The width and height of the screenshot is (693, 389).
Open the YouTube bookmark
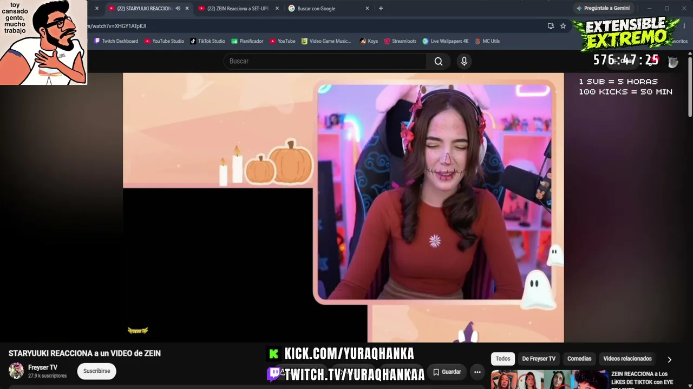coord(283,41)
